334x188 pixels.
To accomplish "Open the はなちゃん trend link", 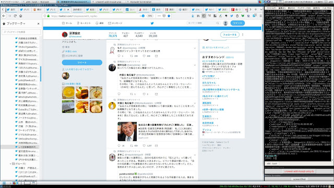I will pos(209,83).
